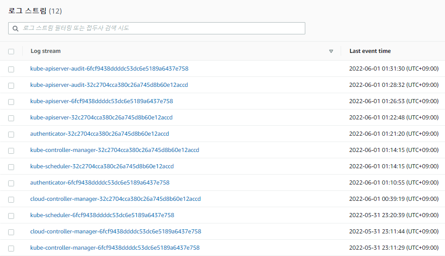445x256 pixels.
Task: Click the sort arrow in Log stream column
Action: point(331,51)
